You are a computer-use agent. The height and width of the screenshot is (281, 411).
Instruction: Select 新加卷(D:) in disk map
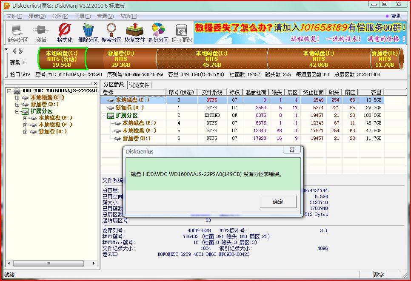(x=121, y=59)
